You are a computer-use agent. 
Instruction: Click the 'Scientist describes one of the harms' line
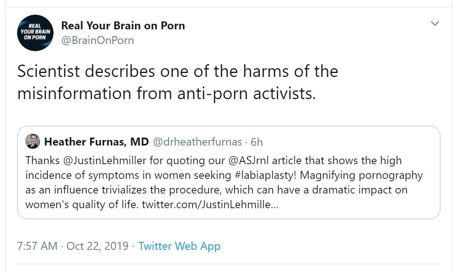pyautogui.click(x=178, y=71)
